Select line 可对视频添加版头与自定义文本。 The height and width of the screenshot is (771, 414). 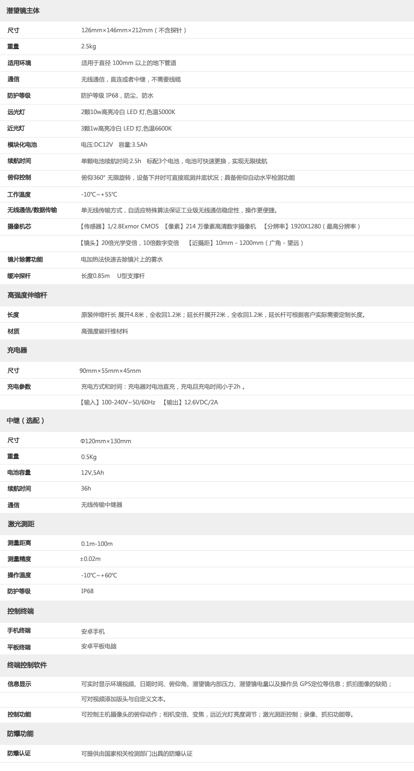[124, 699]
